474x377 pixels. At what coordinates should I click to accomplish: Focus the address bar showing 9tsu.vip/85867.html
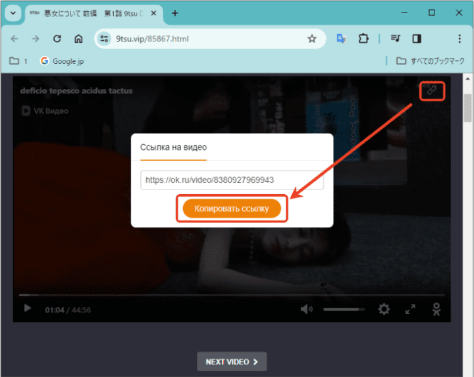click(x=210, y=39)
